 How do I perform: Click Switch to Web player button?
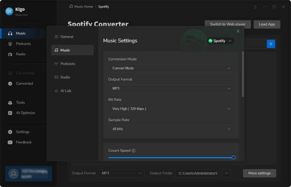point(228,24)
